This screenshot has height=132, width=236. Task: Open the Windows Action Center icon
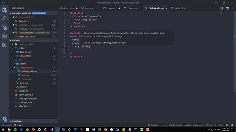[232, 129]
